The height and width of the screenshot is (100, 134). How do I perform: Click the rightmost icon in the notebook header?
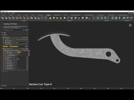tap(27, 30)
